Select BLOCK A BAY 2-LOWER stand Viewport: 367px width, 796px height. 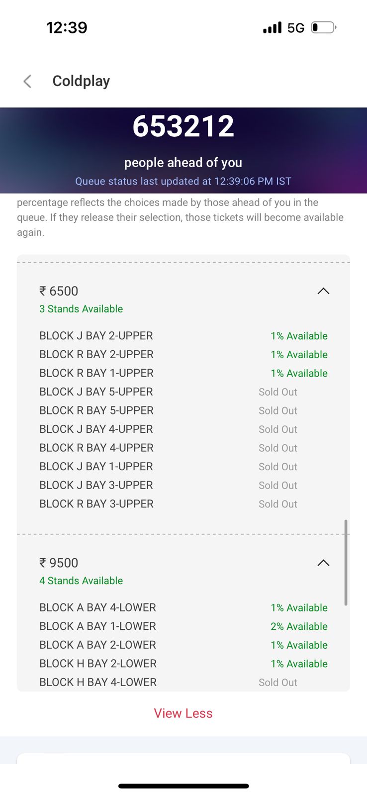tap(97, 645)
